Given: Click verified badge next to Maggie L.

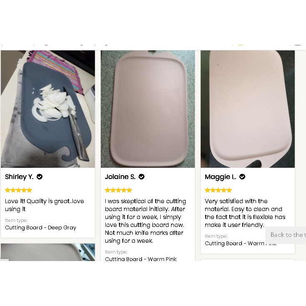Looking at the screenshot, I should (x=242, y=177).
